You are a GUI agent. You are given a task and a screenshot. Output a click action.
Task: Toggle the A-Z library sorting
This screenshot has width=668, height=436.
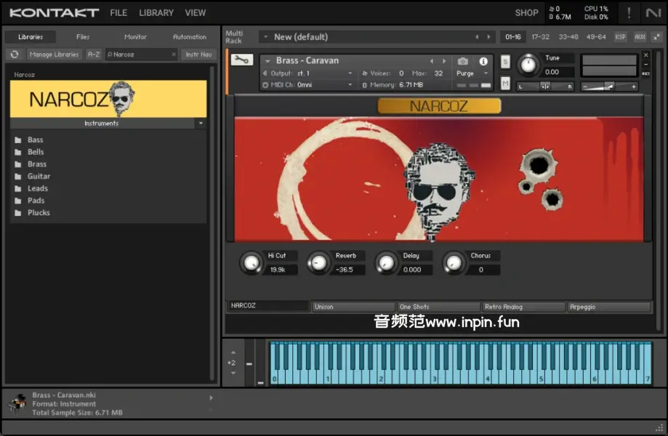94,54
